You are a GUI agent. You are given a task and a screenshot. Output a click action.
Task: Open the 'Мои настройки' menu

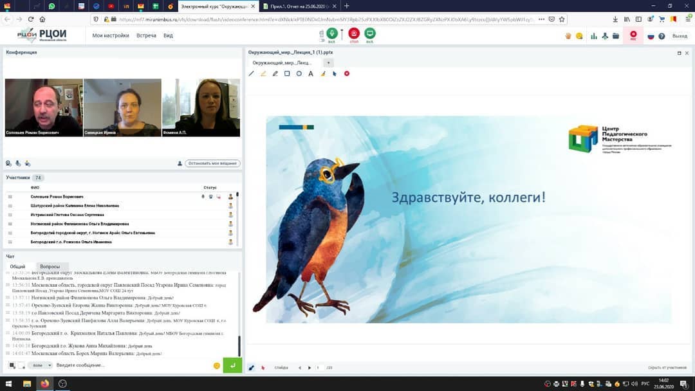(x=111, y=36)
